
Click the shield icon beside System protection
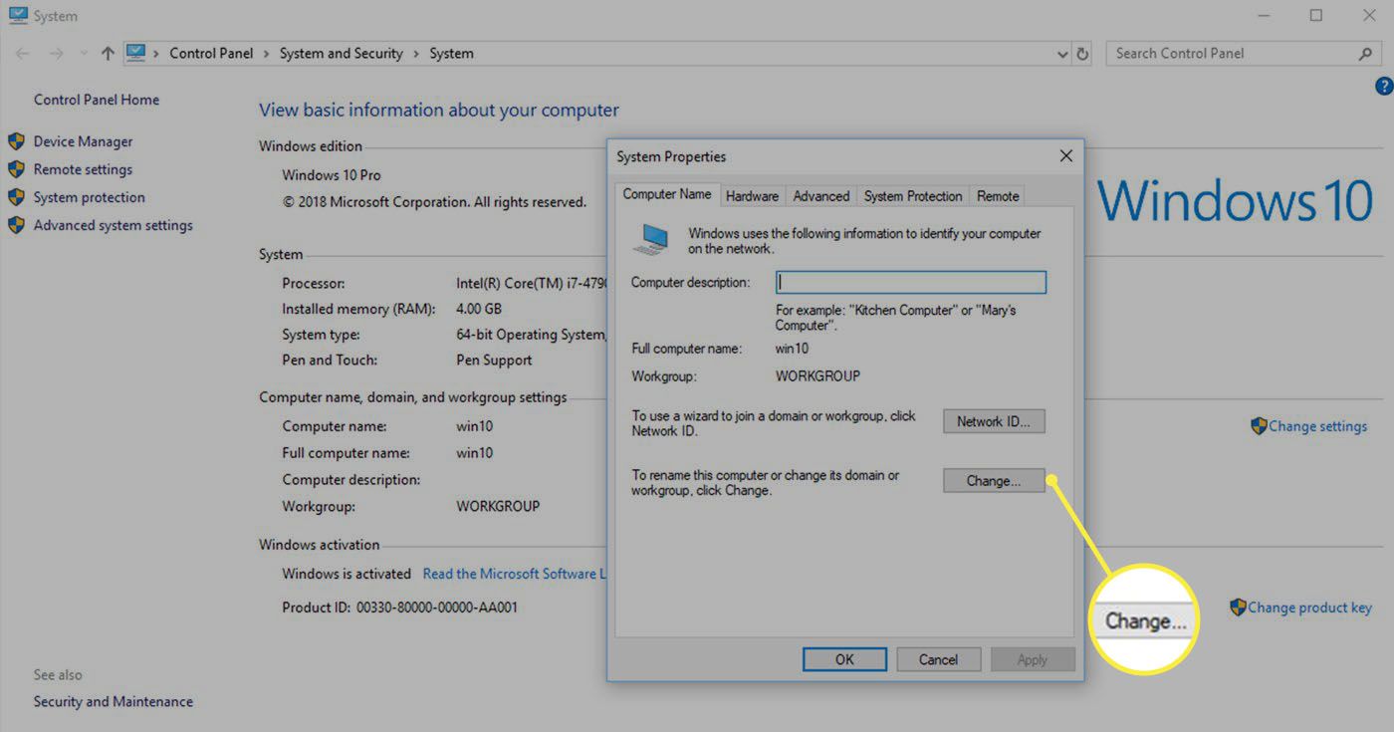click(16, 197)
